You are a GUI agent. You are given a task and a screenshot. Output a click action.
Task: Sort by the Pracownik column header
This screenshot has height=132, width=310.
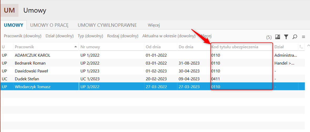click(46, 47)
